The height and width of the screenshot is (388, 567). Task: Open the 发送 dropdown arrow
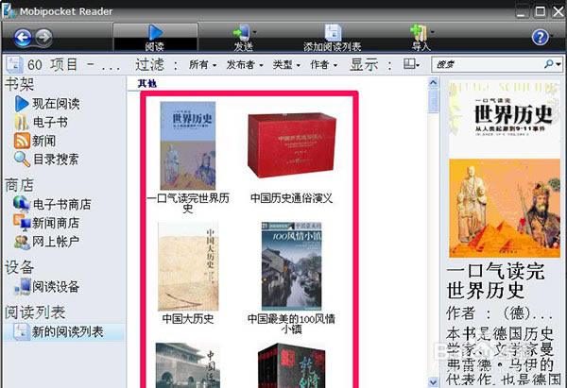pos(254,32)
